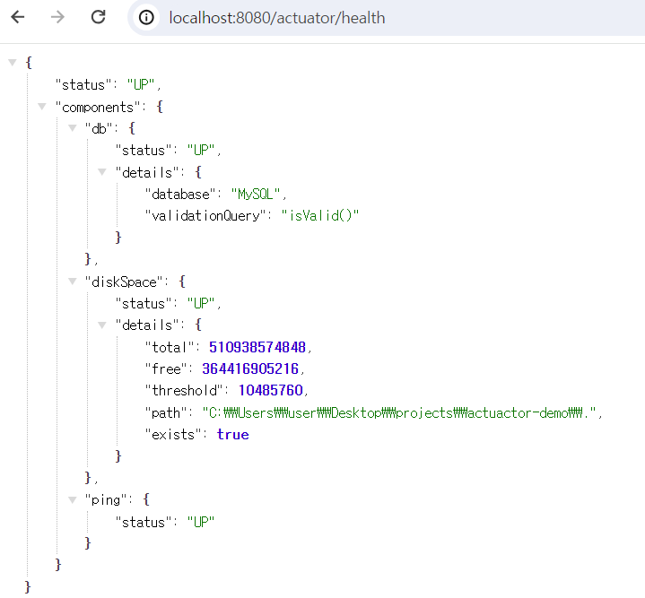The width and height of the screenshot is (645, 598).
Task: Click the top-level "UP" status value
Action: tap(141, 84)
